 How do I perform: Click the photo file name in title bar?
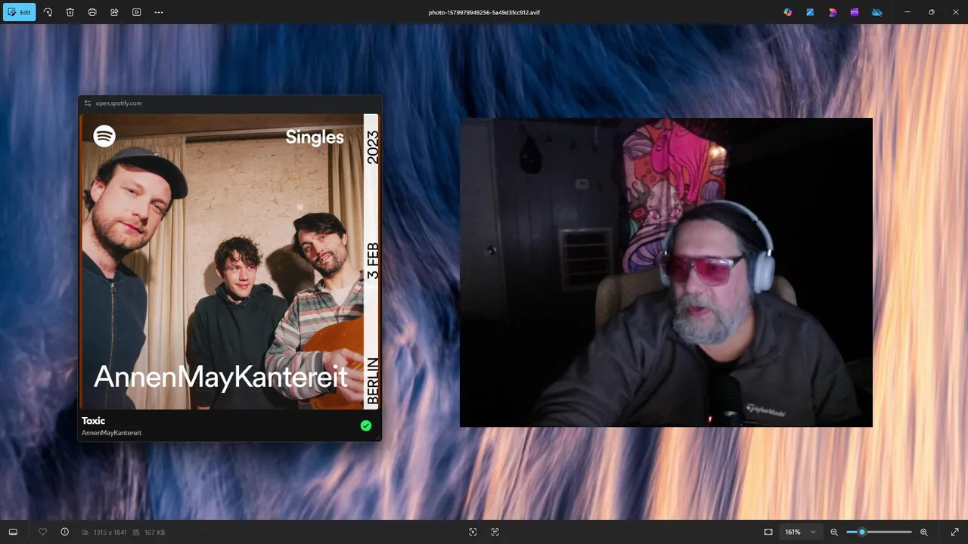pyautogui.click(x=484, y=12)
